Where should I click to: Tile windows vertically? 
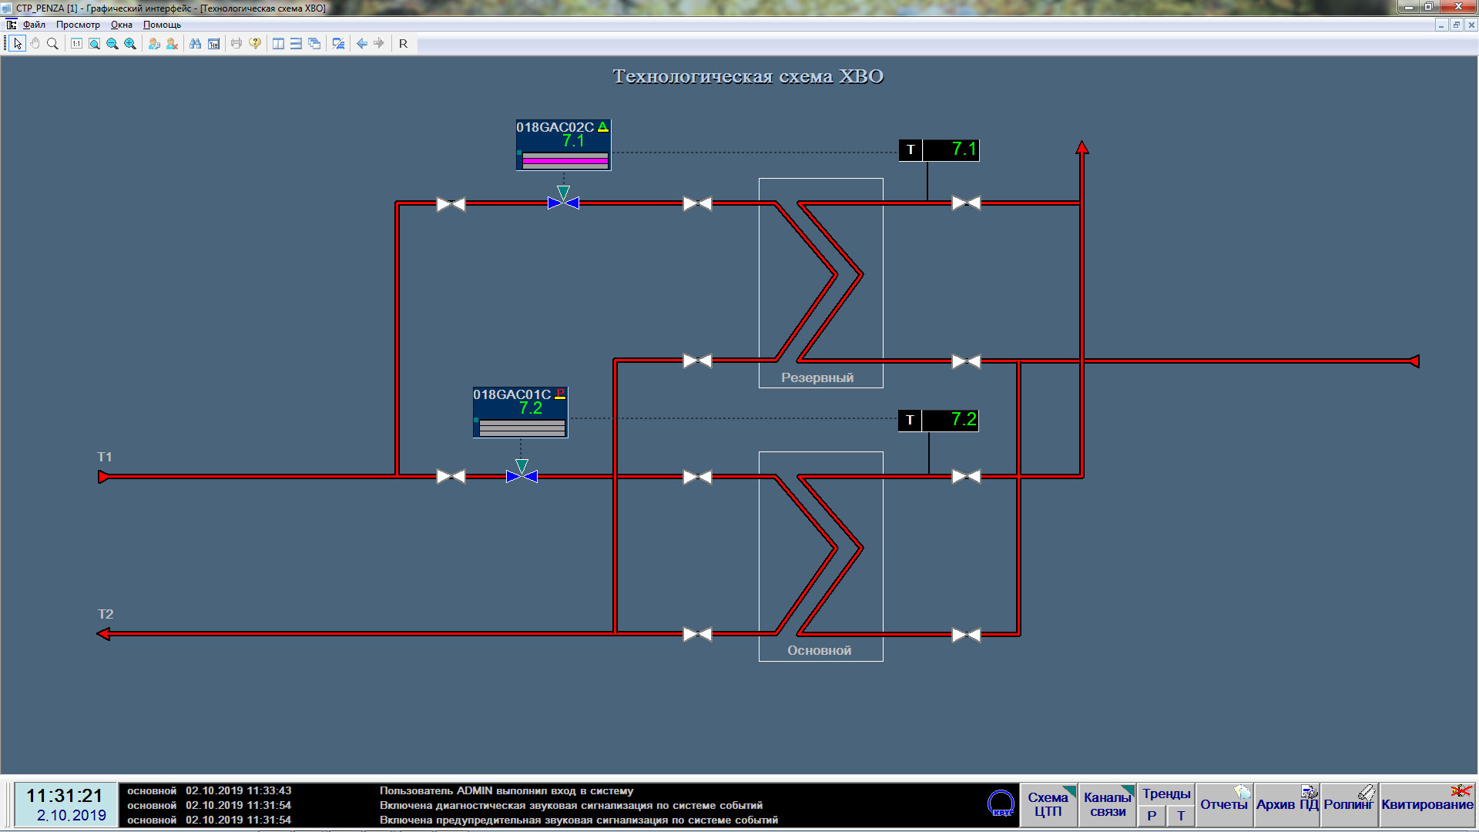(x=278, y=44)
